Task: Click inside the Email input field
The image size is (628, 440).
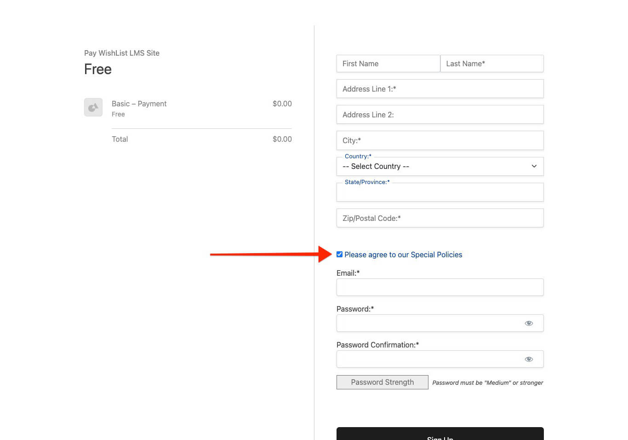Action: coord(440,287)
